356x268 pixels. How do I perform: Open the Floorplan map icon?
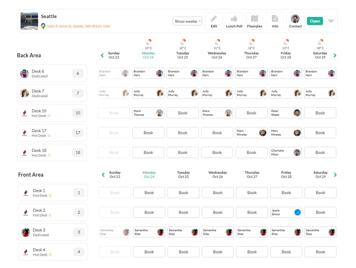tap(255, 19)
